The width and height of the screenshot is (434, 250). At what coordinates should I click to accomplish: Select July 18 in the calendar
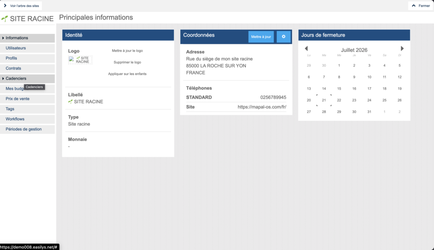384,89
